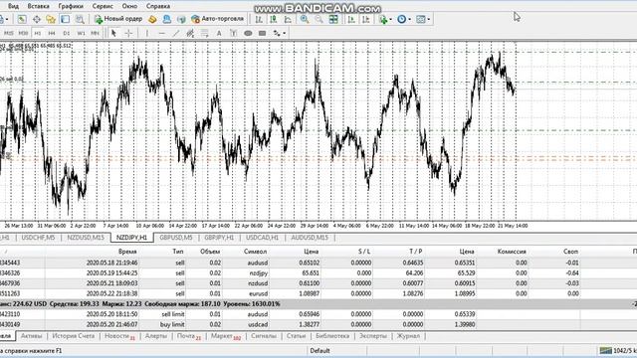The image size is (637, 358).
Task: Select the crosshair tool
Action: coord(128,33)
